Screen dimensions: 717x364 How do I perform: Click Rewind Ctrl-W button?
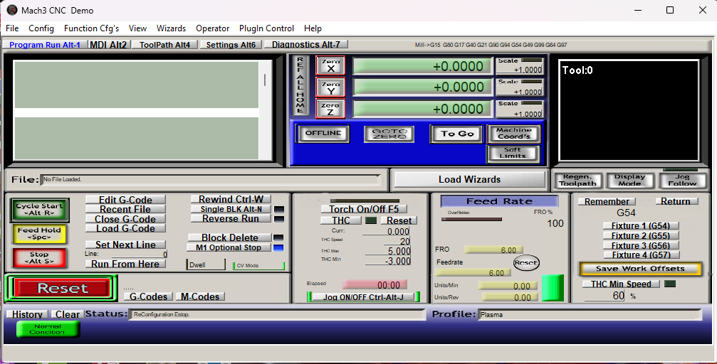[x=231, y=199]
